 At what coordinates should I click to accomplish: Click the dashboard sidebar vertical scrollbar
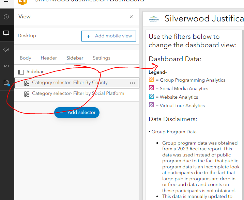pos(243,115)
